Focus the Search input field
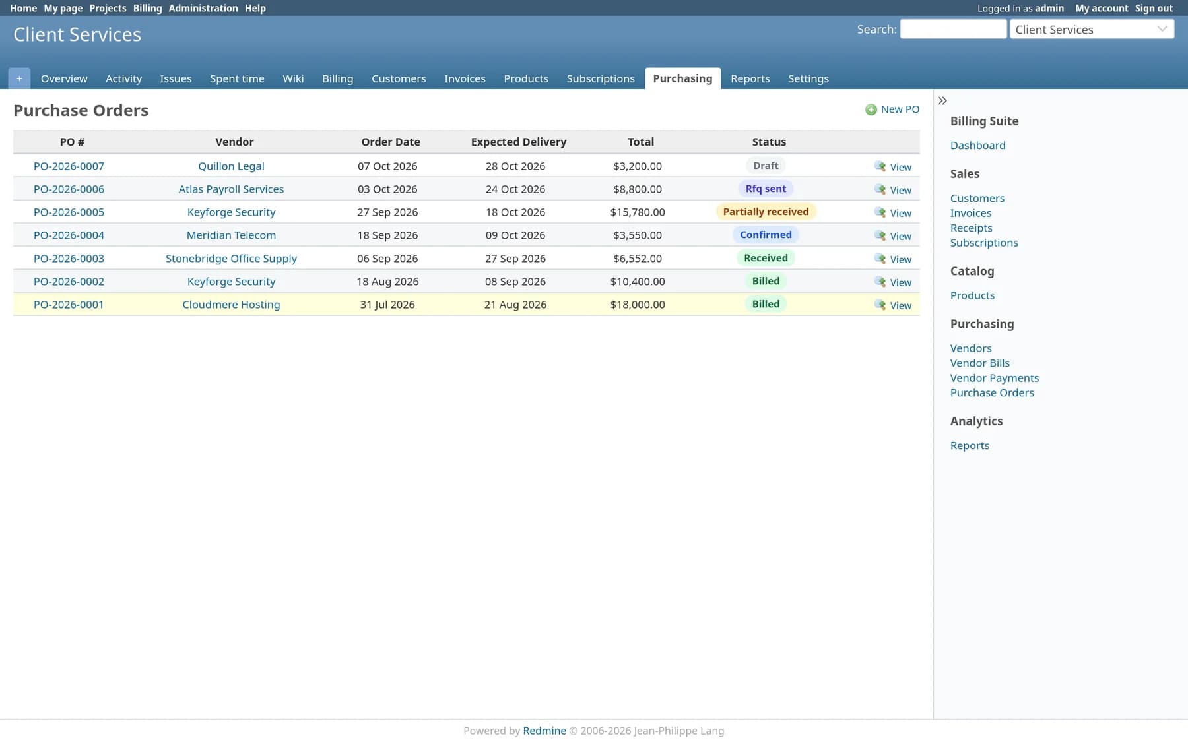This screenshot has width=1188, height=742. point(953,29)
